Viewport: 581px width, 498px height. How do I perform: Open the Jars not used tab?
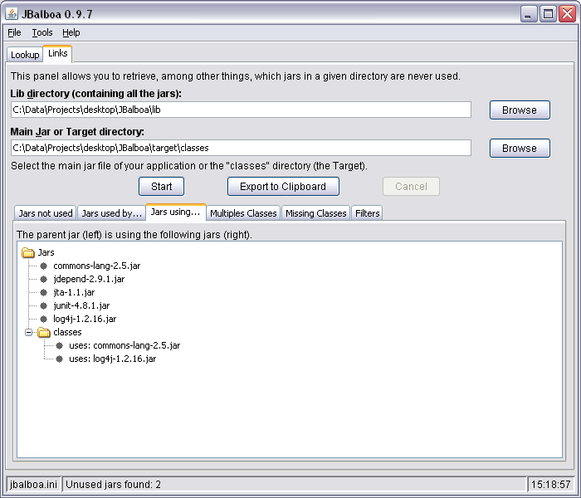pyautogui.click(x=45, y=213)
